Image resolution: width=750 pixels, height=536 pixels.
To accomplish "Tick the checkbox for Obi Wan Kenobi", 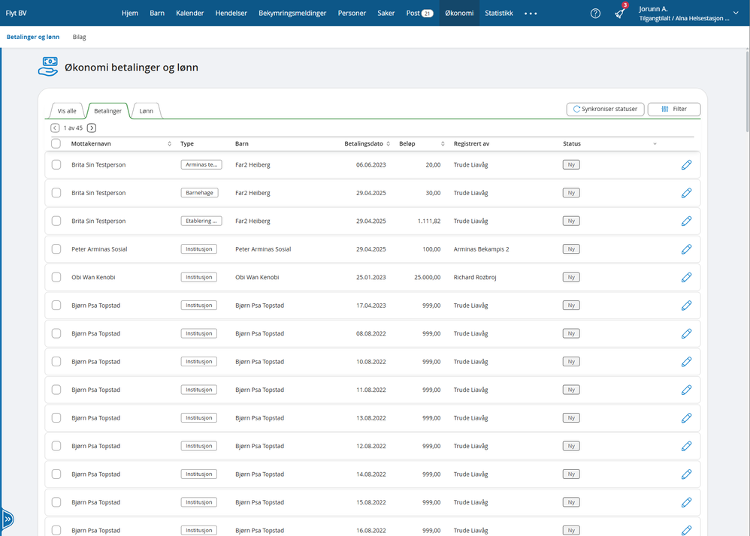I will click(x=56, y=278).
